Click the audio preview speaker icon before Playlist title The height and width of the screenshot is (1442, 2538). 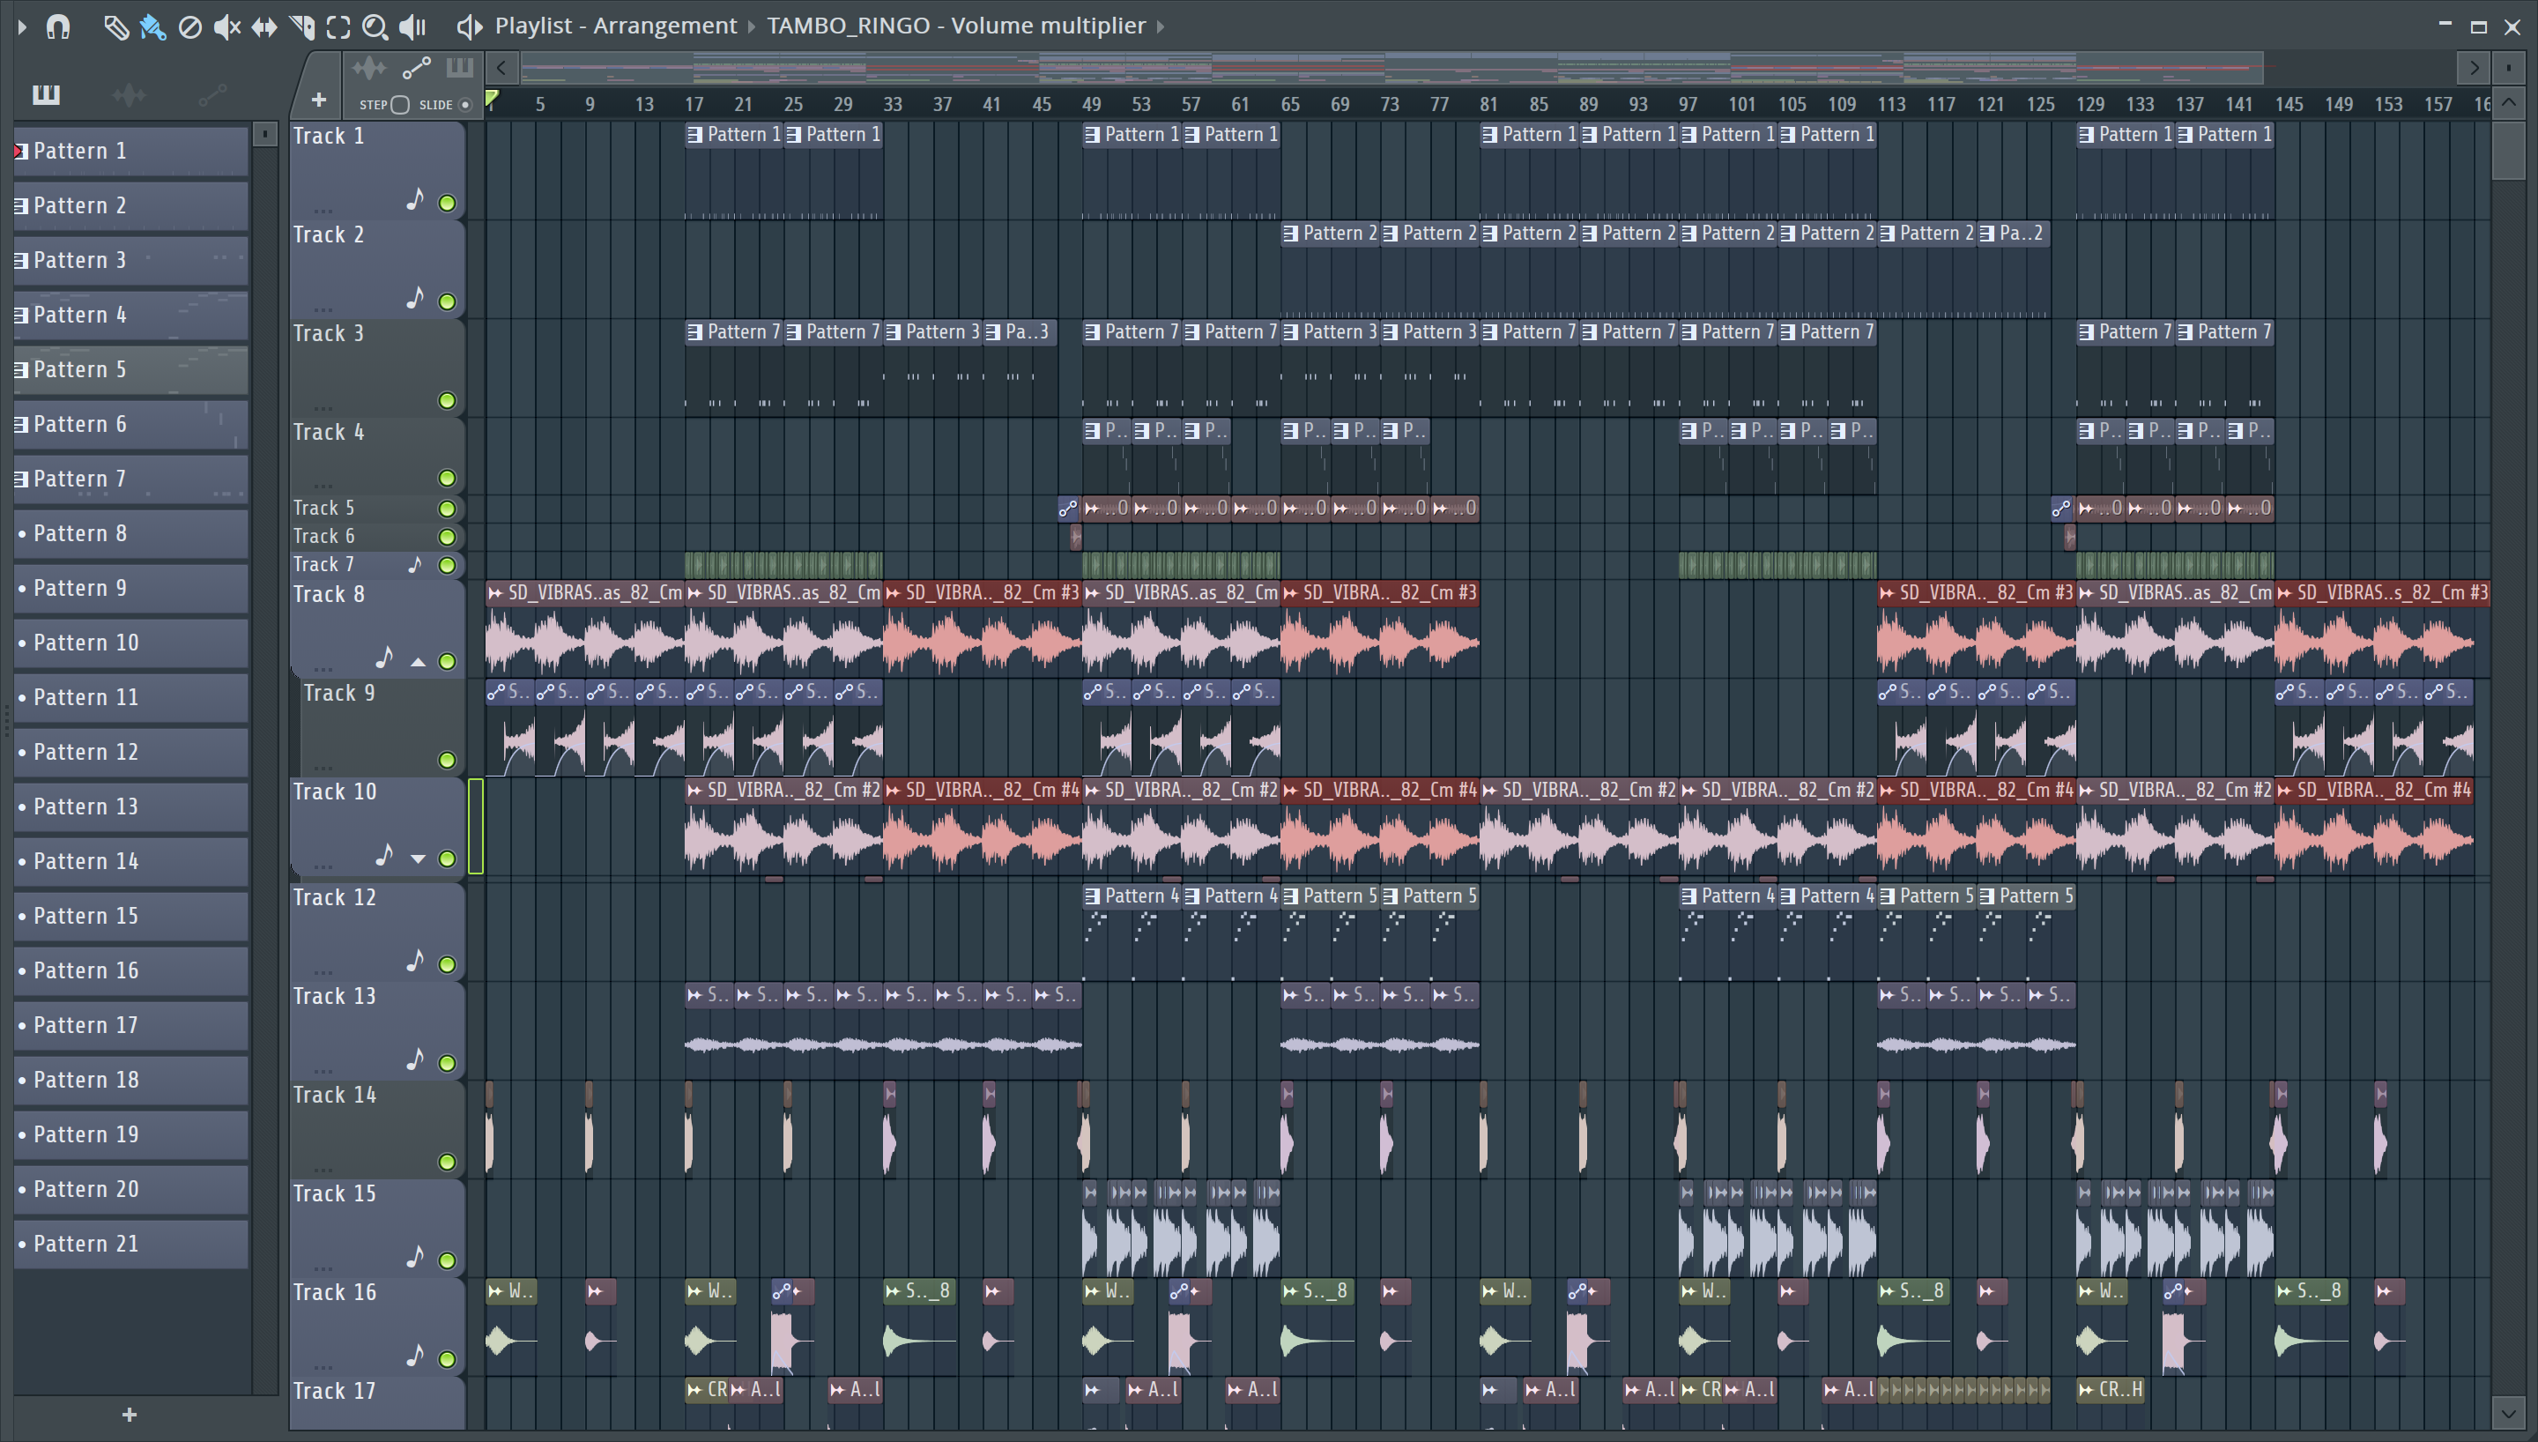[x=469, y=26]
